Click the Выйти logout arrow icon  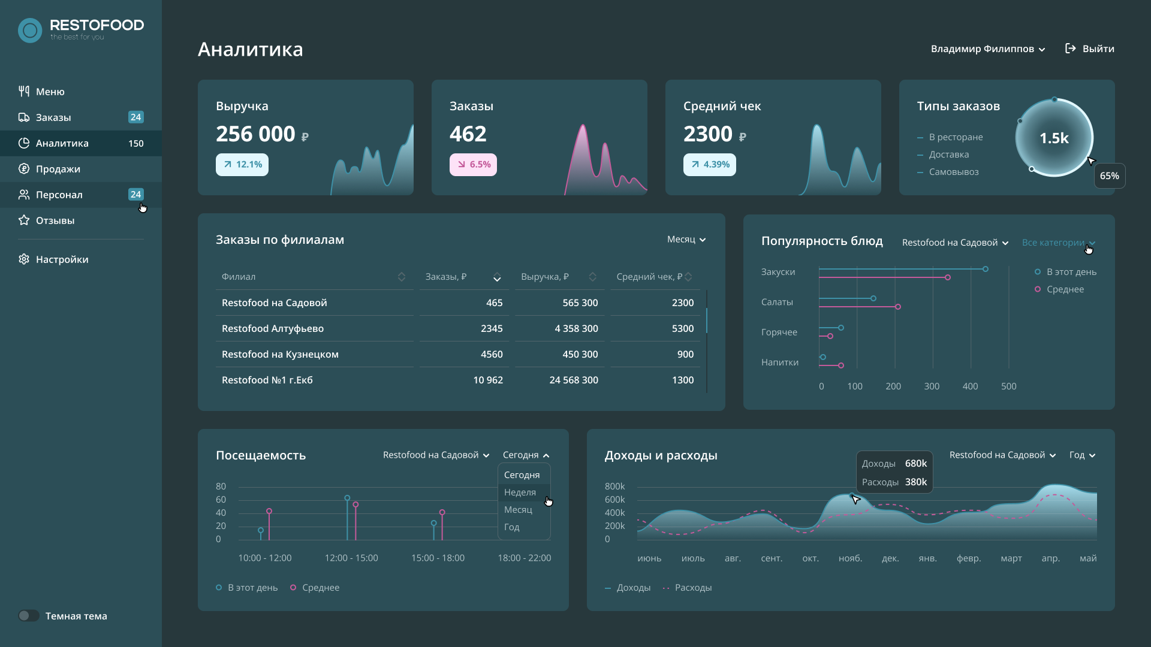coord(1070,49)
